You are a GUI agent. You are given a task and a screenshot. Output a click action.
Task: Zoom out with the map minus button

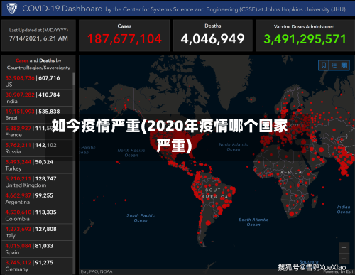coord(344,259)
